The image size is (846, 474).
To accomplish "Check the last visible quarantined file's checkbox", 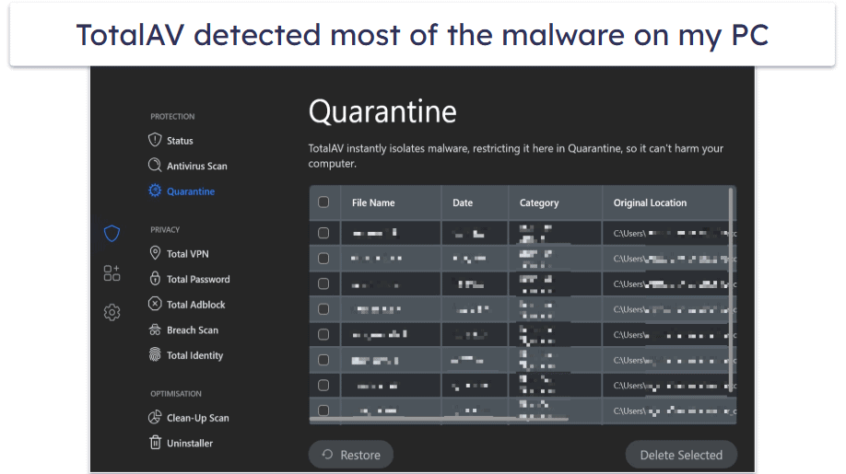I will 323,410.
